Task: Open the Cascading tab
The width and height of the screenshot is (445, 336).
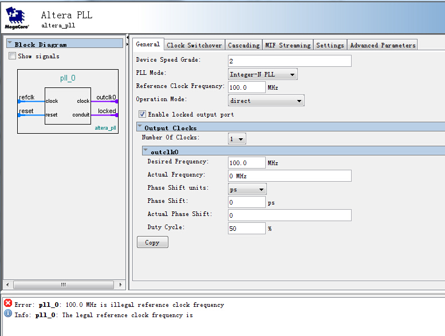Action: (244, 45)
